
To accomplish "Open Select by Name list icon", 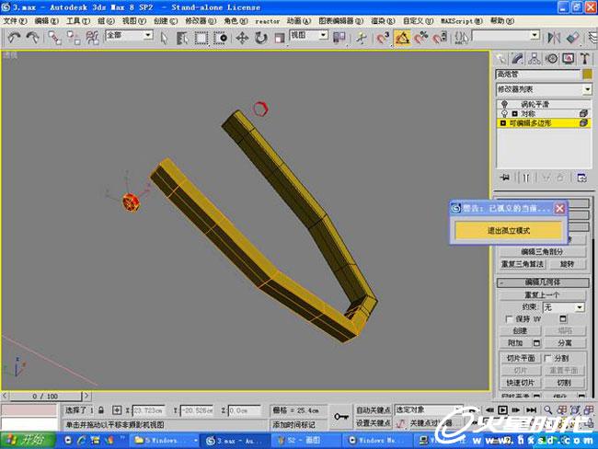I will point(182,38).
